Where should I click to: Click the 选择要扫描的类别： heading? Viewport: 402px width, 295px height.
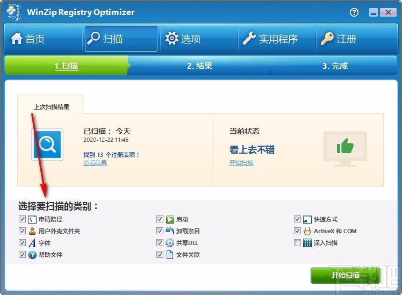[58, 206]
